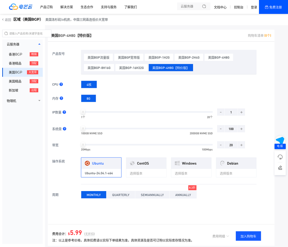Click the CPU help question mark icon
Viewport: 288px width, 247px height.
[x=61, y=84]
